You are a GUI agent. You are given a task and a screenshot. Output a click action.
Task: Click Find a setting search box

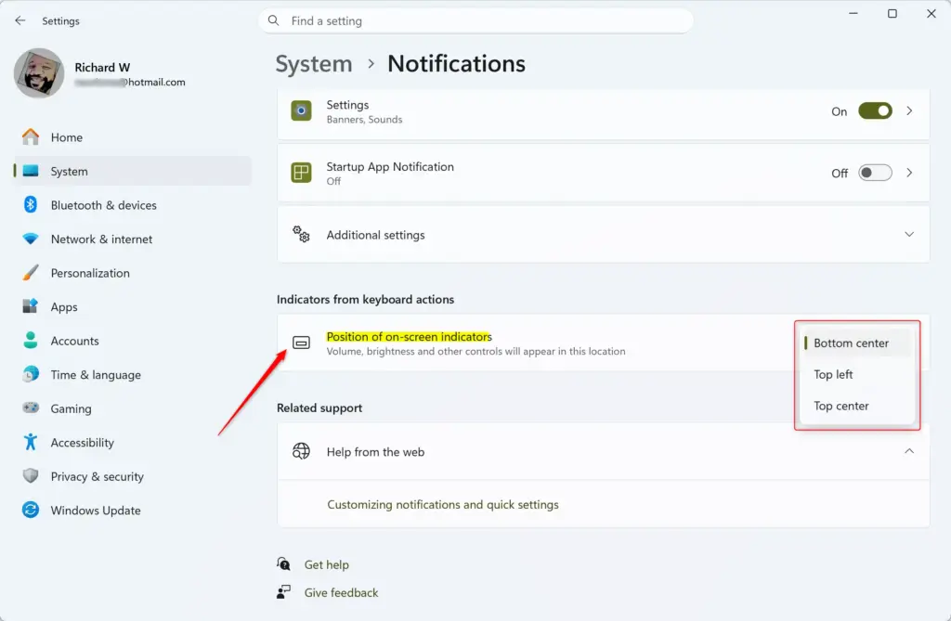coord(475,20)
